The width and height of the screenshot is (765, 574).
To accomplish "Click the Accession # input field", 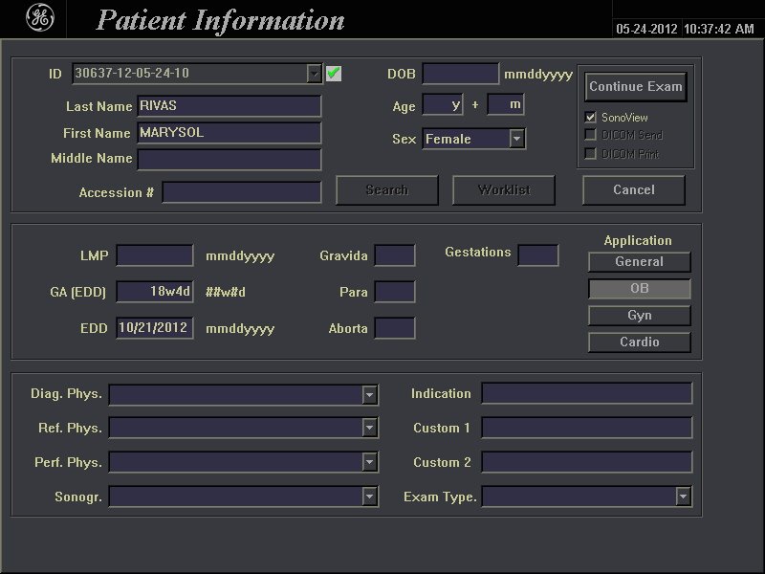I will click(x=242, y=192).
